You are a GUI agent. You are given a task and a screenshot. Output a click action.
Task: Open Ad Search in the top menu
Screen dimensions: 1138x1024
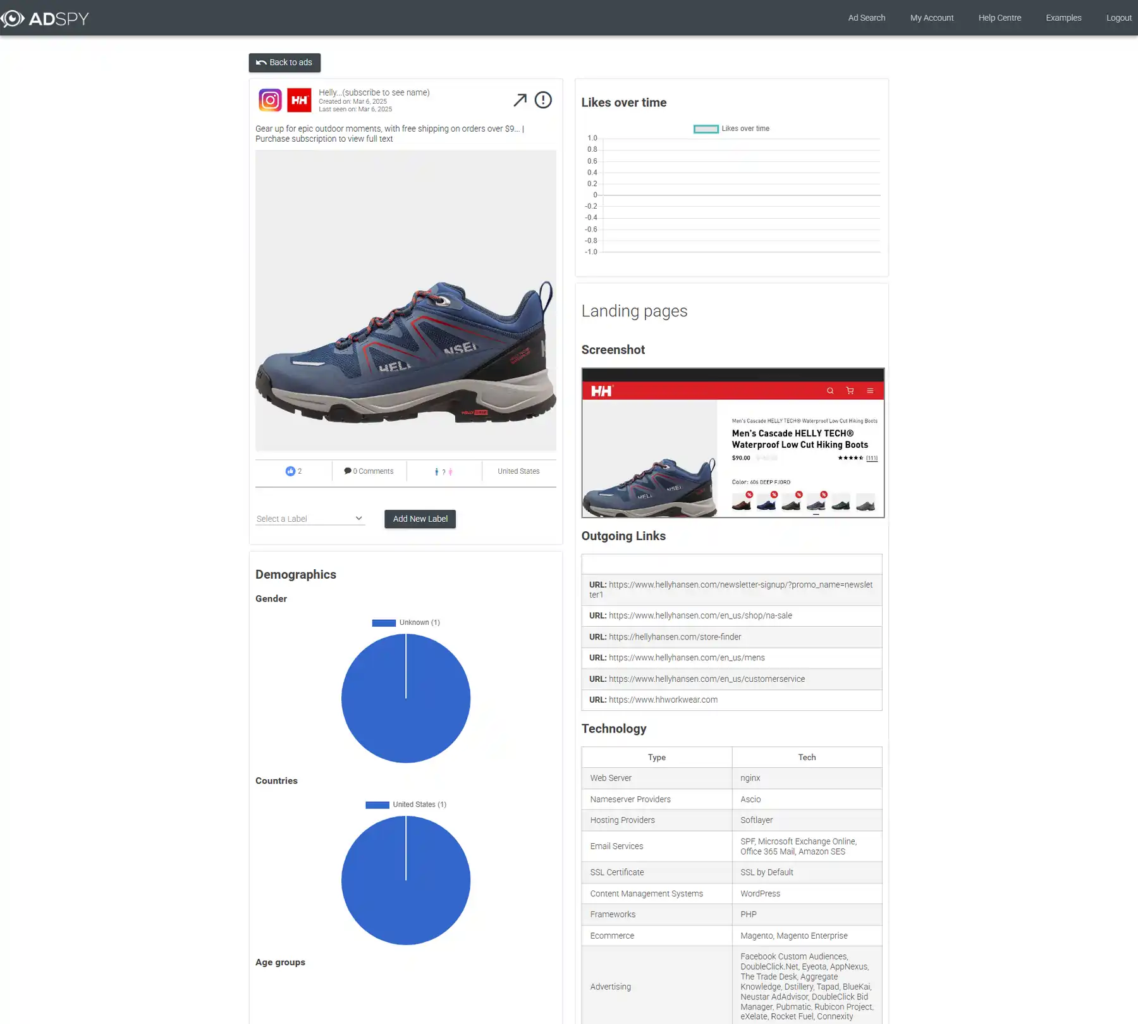pyautogui.click(x=866, y=18)
